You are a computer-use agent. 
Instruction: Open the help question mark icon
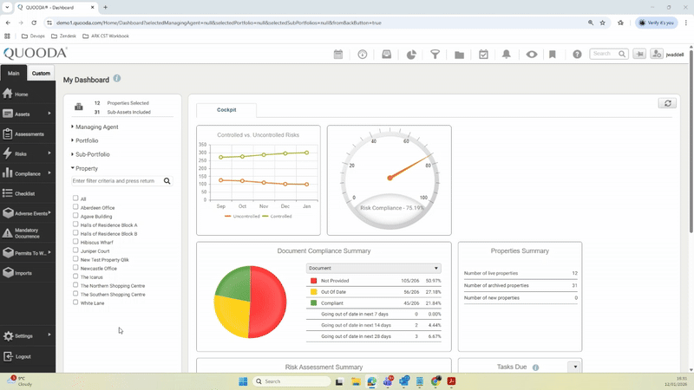pyautogui.click(x=577, y=55)
